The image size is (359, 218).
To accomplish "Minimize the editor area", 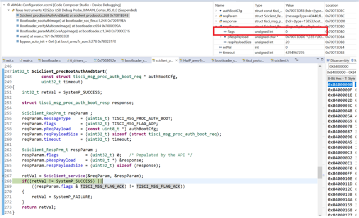I will tap(317, 59).
